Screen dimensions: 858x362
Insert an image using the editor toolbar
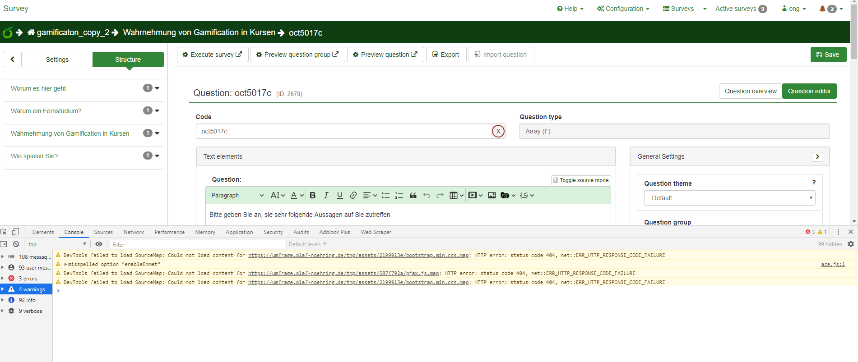(x=492, y=195)
